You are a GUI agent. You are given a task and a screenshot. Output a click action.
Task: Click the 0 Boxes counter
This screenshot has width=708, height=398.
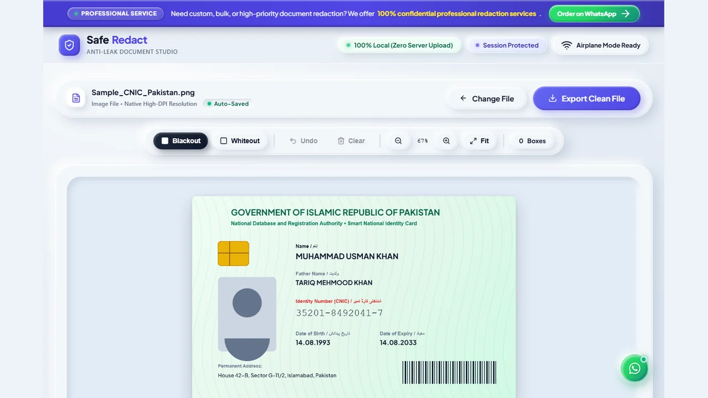(x=532, y=141)
